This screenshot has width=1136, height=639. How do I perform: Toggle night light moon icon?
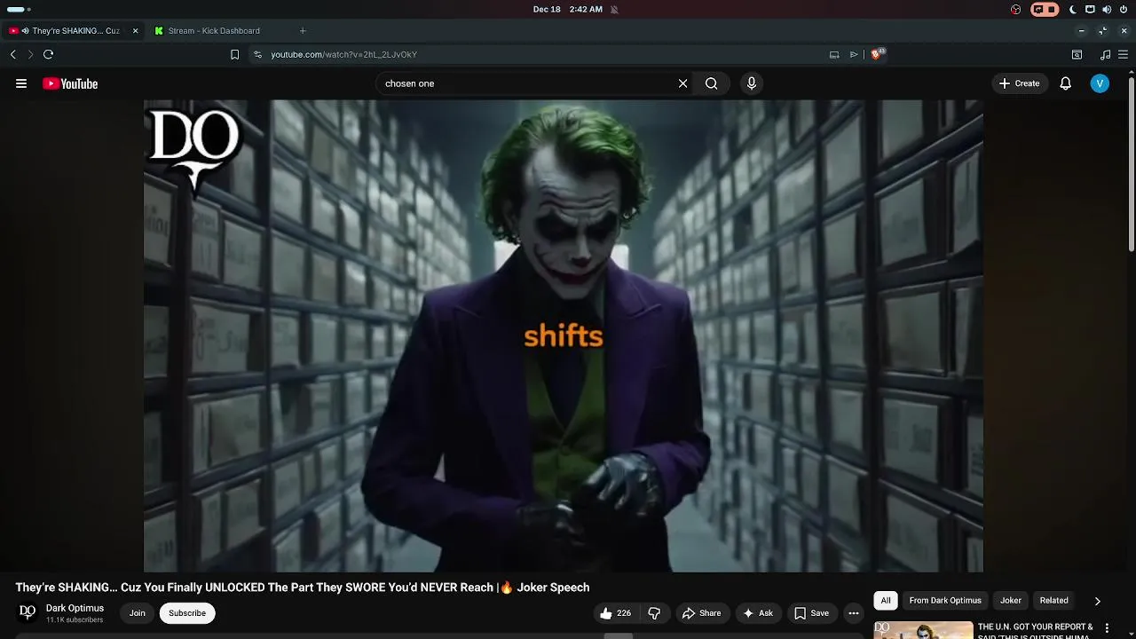click(1073, 10)
